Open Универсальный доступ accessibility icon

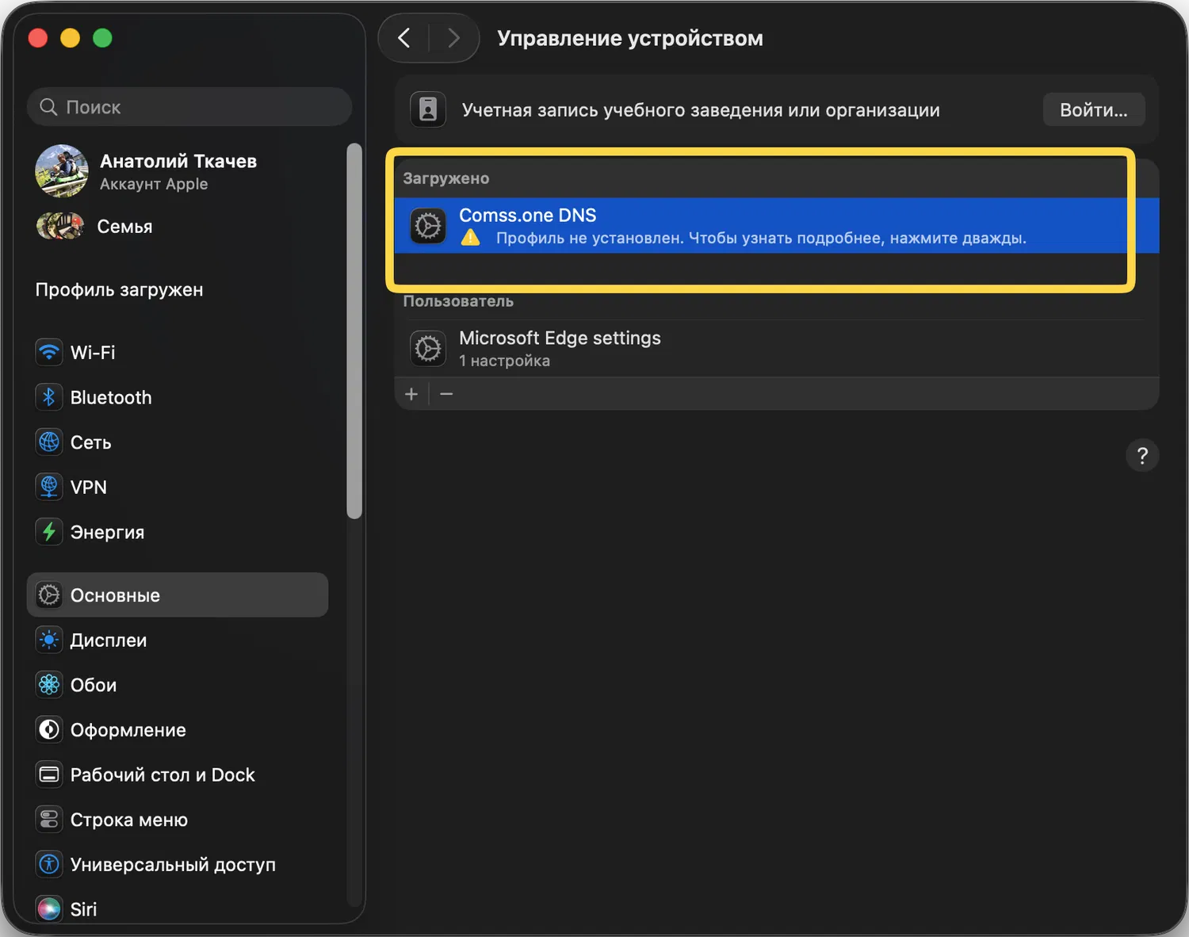(49, 864)
